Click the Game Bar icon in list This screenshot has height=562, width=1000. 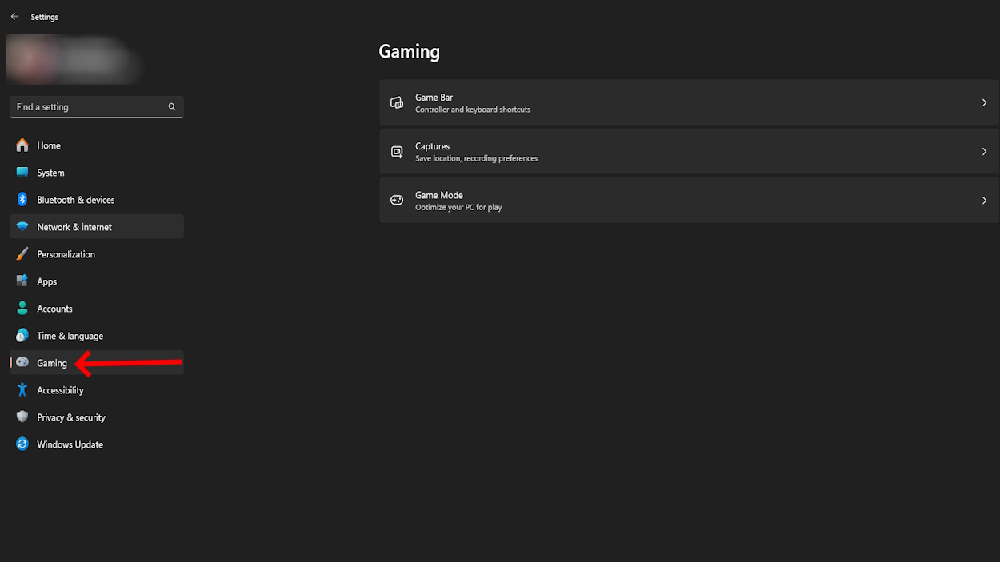pos(397,103)
